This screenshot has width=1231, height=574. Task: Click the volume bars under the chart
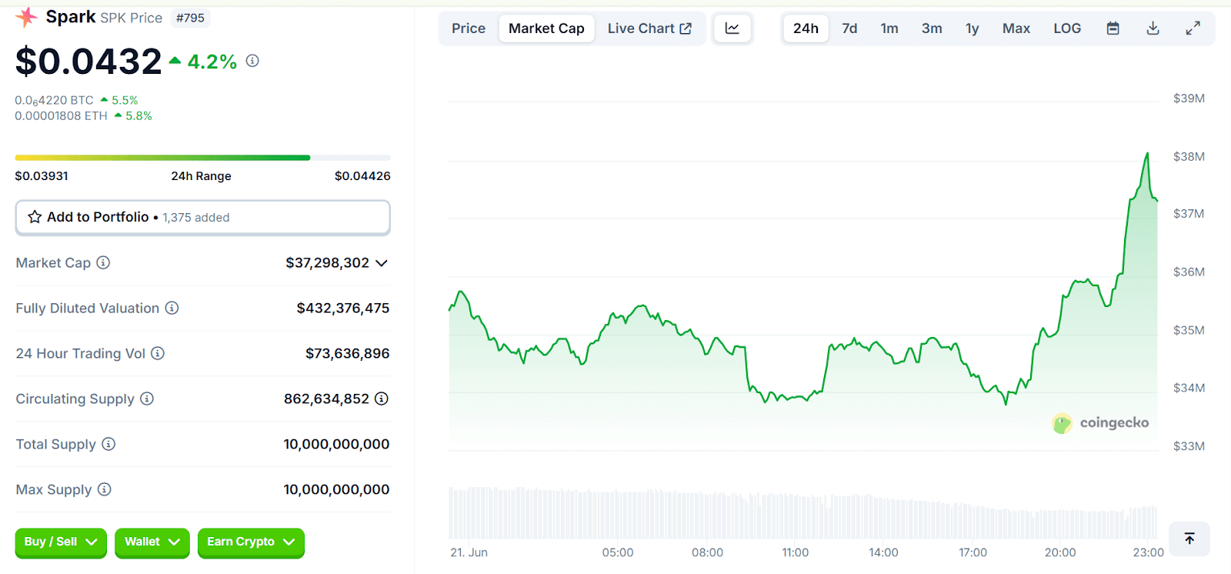click(x=803, y=512)
